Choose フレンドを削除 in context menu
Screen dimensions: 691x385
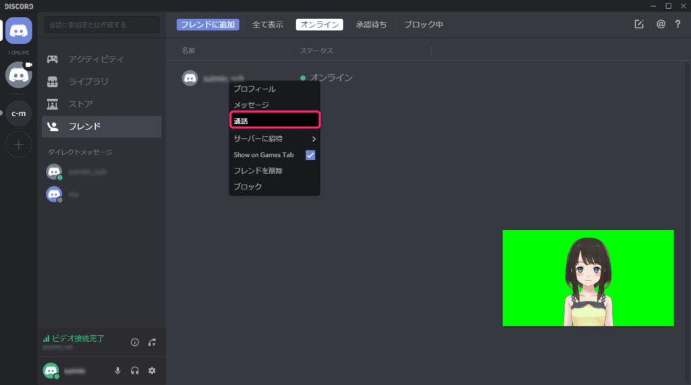pos(274,171)
